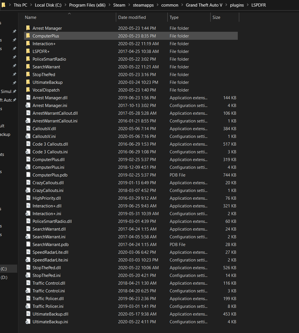Click the CrazyCallouts.ini config icon
The width and height of the screenshot is (299, 333).
tap(28, 190)
